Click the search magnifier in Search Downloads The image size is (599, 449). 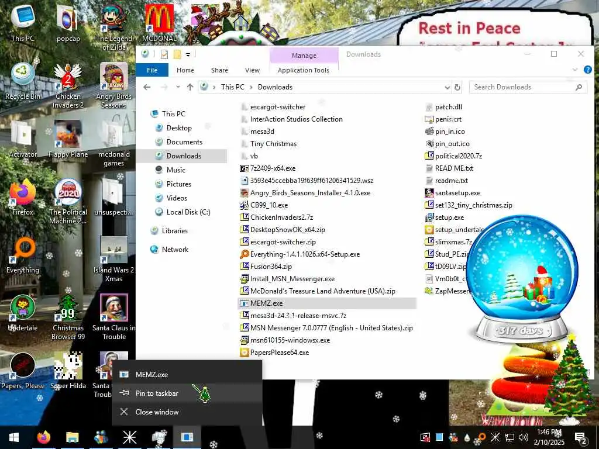point(579,87)
